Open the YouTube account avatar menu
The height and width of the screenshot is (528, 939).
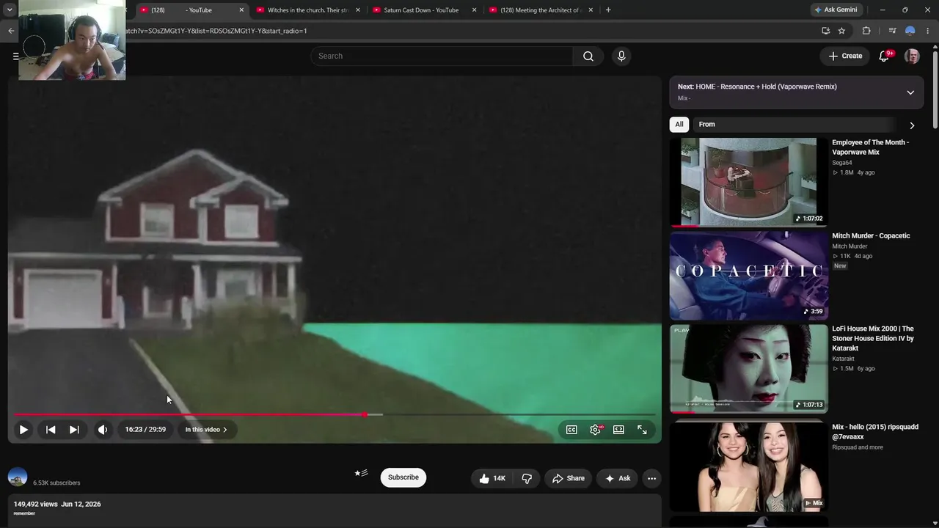[x=912, y=56]
